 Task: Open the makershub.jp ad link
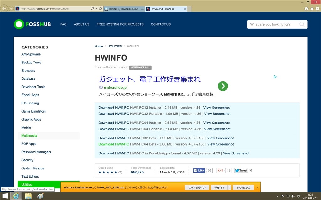(x=115, y=87)
